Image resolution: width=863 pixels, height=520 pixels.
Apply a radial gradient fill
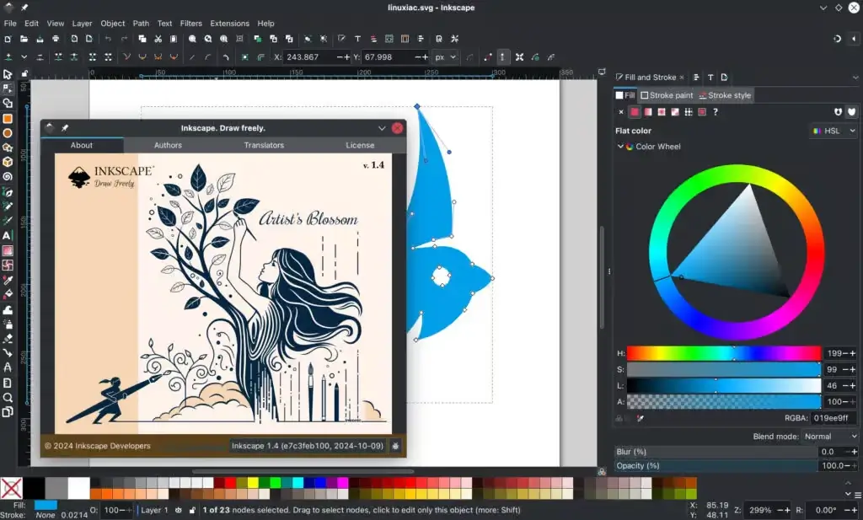coord(662,112)
